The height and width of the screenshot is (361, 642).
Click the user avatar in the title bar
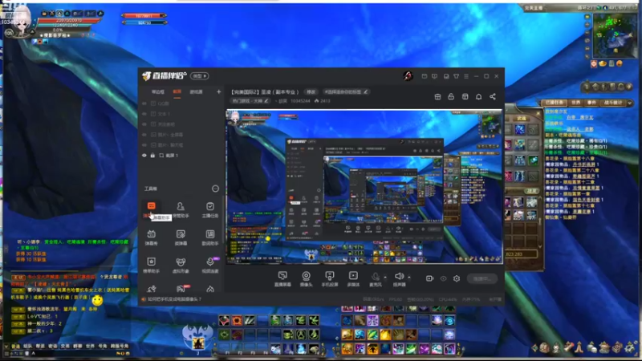point(408,75)
